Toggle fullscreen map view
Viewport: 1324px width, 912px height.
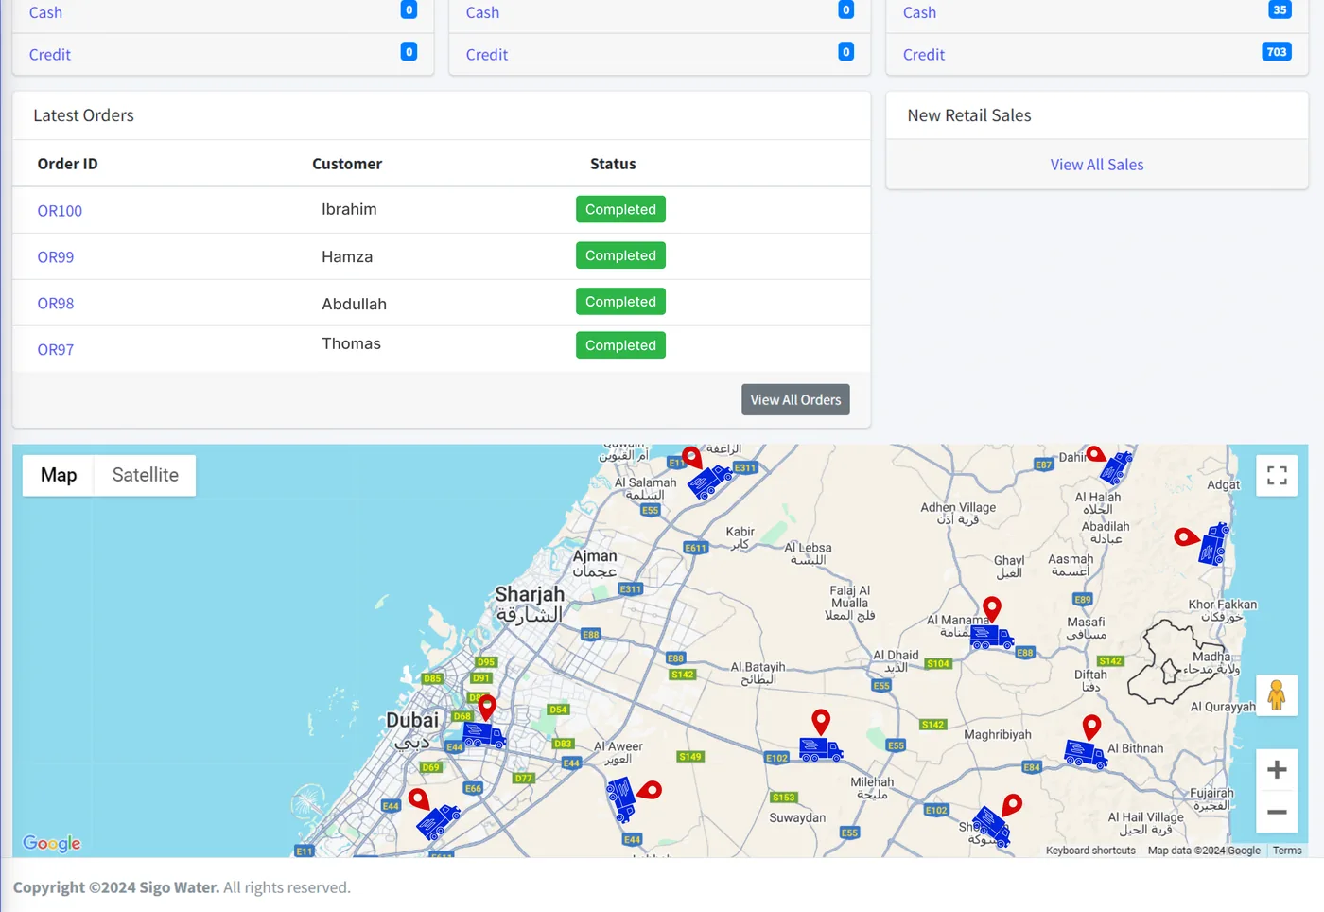[1277, 475]
